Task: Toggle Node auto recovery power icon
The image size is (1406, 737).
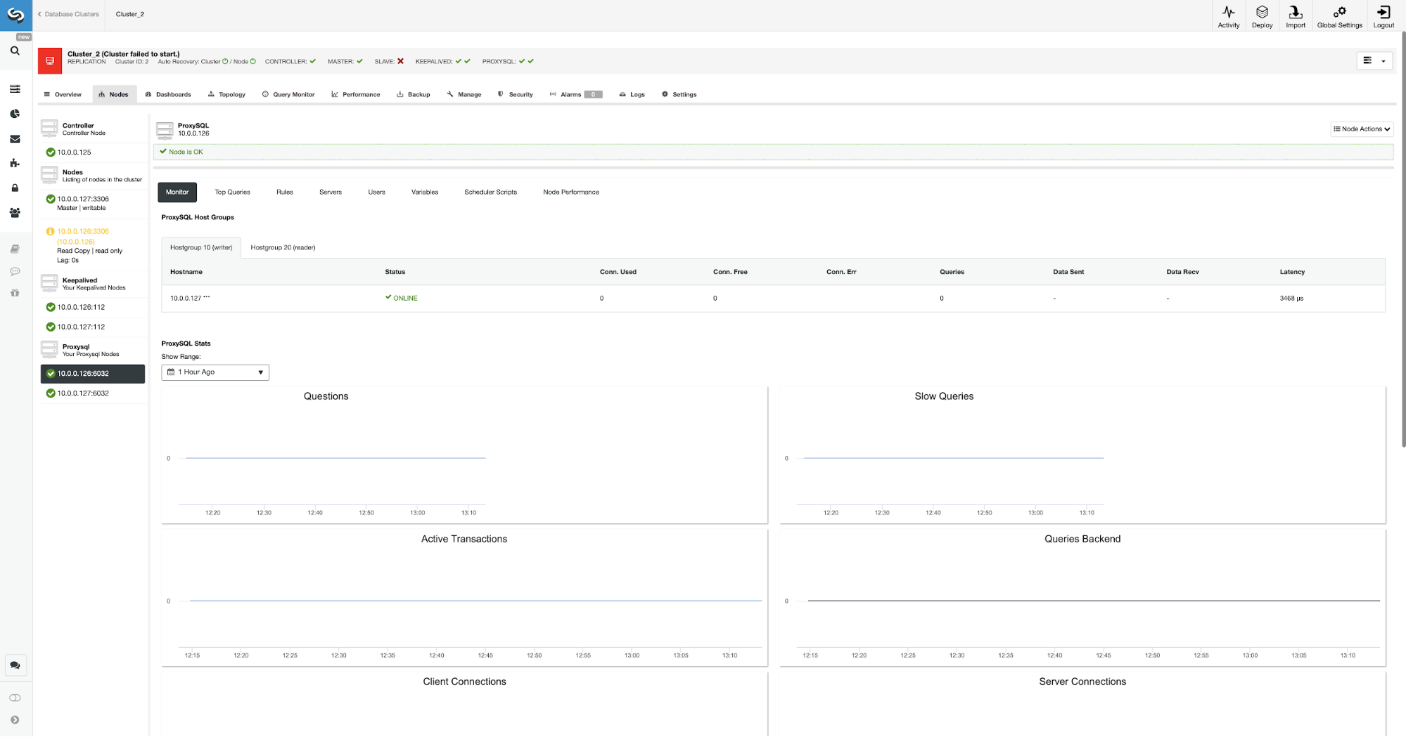Action: click(253, 61)
